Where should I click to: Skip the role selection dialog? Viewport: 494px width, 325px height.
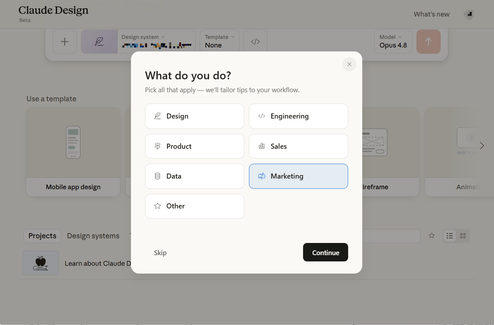point(160,253)
